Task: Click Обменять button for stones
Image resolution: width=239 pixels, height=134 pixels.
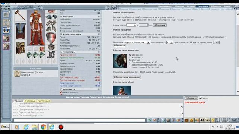Action: click(x=119, y=45)
